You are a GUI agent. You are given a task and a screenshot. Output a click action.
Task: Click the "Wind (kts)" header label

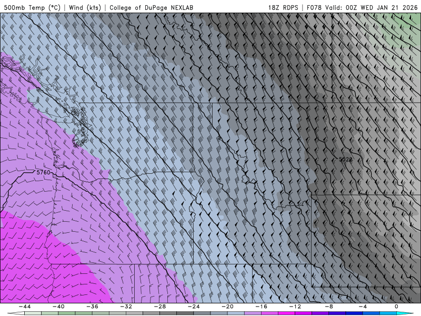click(85, 7)
